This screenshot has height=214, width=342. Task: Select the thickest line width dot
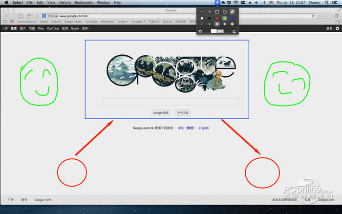pyautogui.click(x=232, y=24)
